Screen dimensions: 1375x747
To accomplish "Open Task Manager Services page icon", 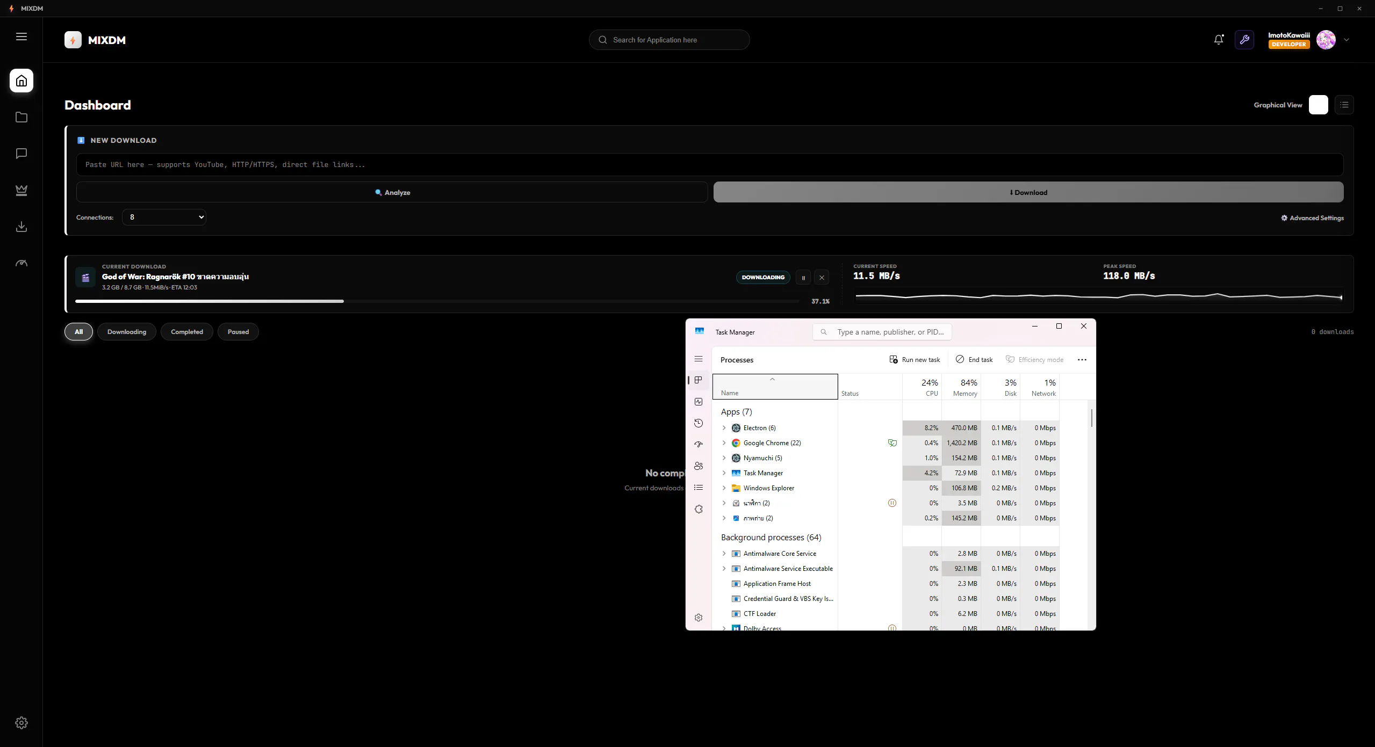I will pos(699,509).
